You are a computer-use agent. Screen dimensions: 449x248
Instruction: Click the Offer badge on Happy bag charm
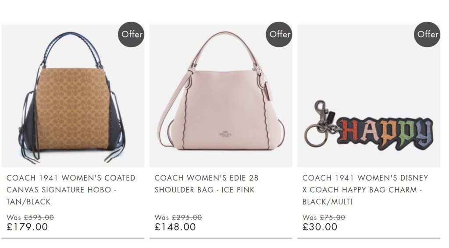coord(427,35)
